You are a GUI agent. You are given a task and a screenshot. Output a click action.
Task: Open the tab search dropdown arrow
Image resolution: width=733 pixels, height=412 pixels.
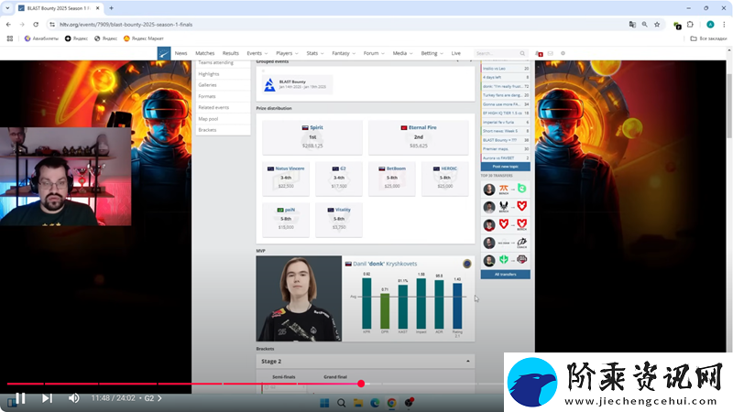tap(7, 8)
